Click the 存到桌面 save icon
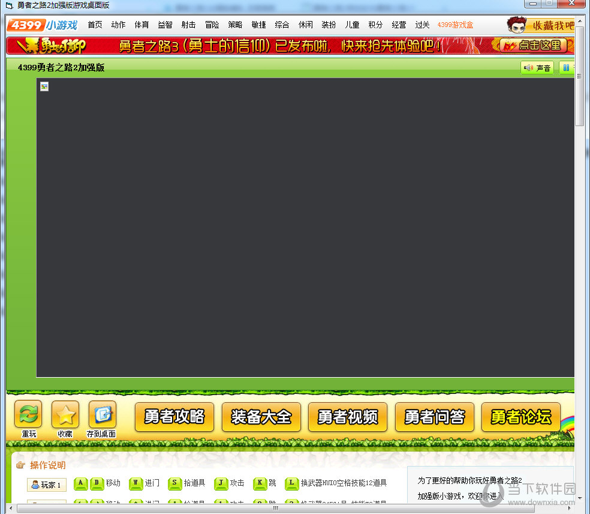Screen dimensions: 590x514 (103, 414)
